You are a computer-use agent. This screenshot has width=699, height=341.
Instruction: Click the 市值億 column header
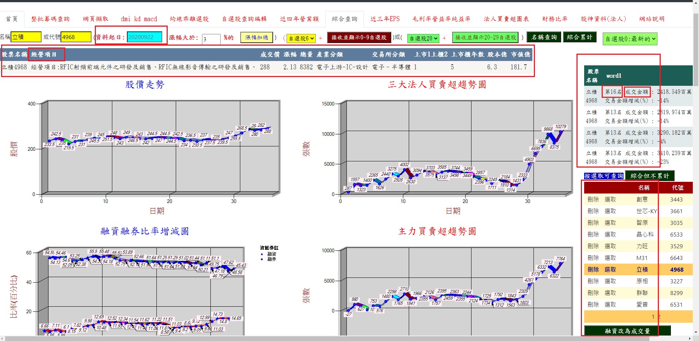[520, 54]
